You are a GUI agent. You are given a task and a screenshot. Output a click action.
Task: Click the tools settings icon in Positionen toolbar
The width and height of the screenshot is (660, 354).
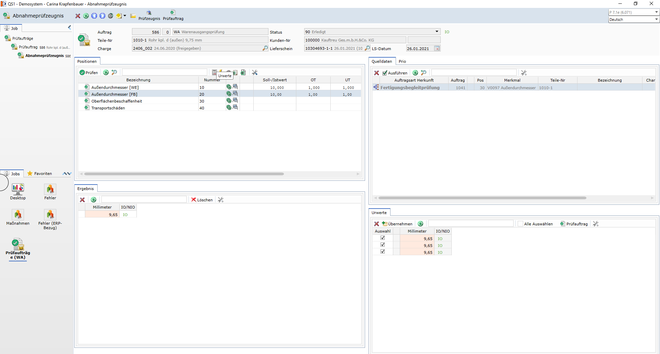click(255, 72)
